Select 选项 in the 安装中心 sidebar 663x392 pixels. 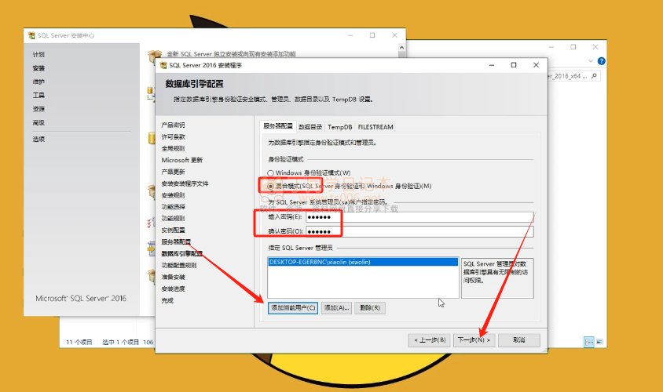click(x=38, y=139)
